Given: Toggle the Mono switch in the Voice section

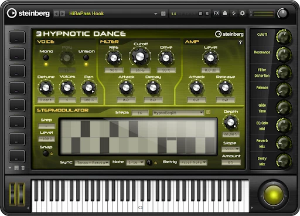Looking at the screenshot, I should [x=46, y=58].
